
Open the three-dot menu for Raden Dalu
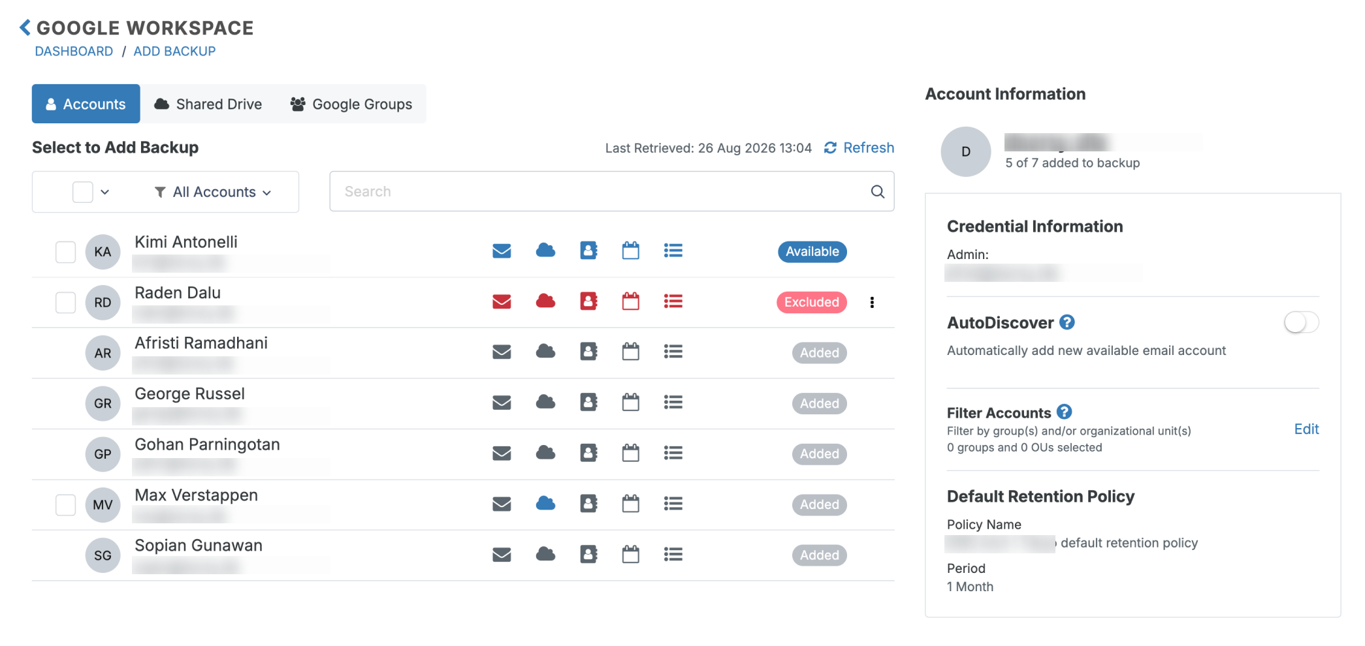pyautogui.click(x=872, y=302)
